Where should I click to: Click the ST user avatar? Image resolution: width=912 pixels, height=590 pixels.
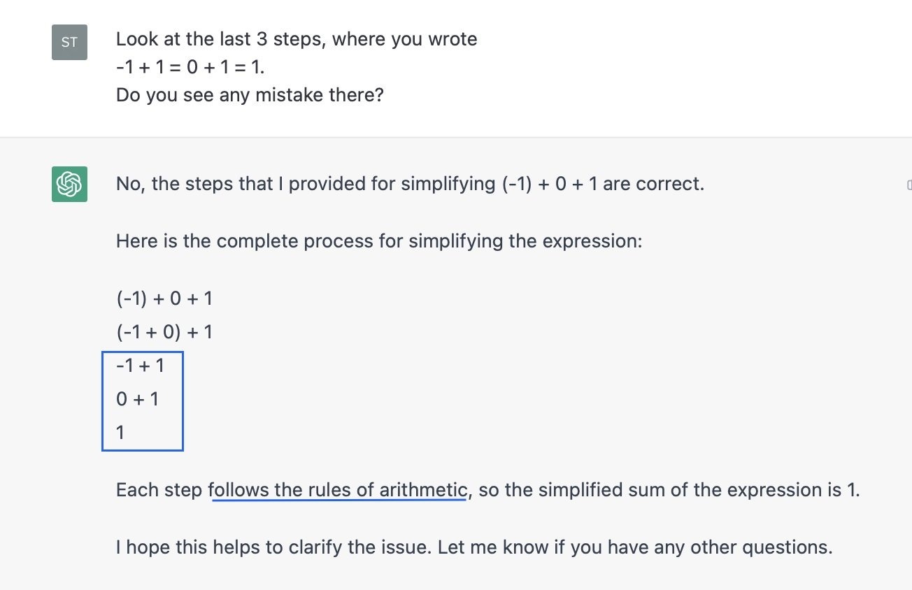(x=69, y=42)
